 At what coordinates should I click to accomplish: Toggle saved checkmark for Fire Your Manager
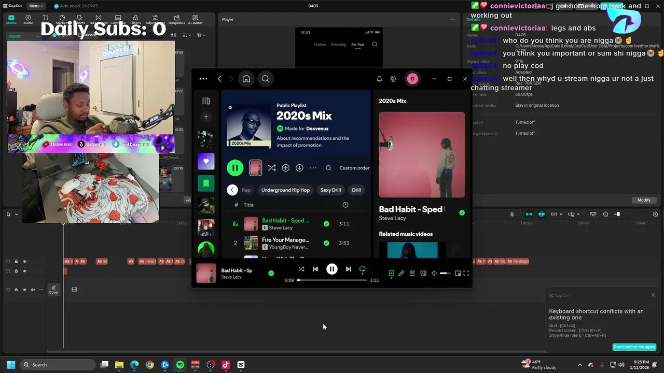[326, 243]
